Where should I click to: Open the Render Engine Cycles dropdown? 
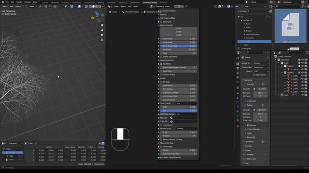261,63
